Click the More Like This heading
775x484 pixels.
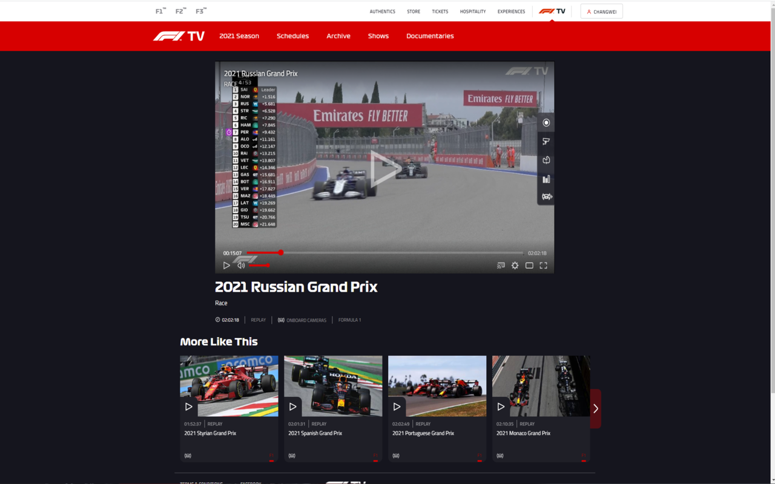[219, 342]
